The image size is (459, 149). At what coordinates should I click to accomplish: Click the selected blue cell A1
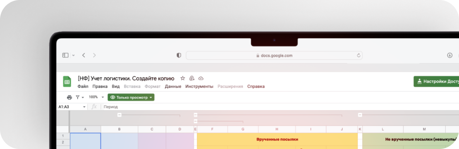85,141
